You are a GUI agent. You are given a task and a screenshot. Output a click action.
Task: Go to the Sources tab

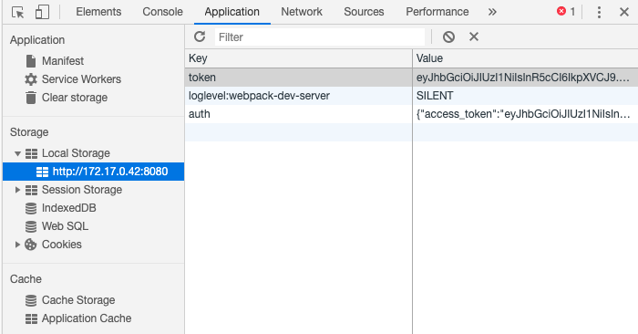tap(364, 12)
